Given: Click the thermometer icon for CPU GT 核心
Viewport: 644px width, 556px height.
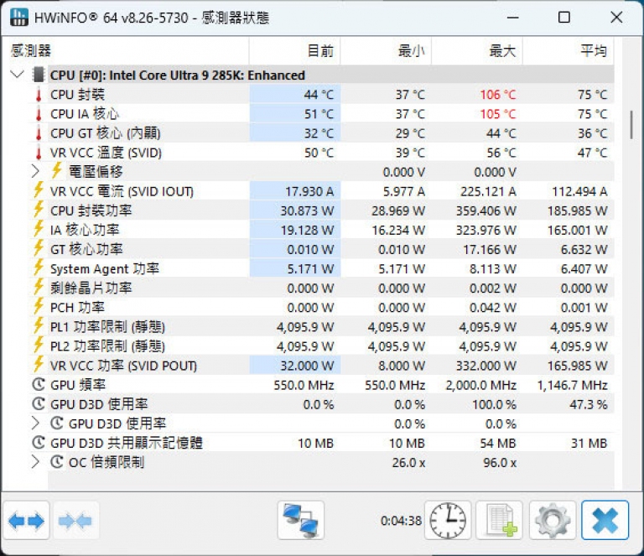Looking at the screenshot, I should (39, 133).
